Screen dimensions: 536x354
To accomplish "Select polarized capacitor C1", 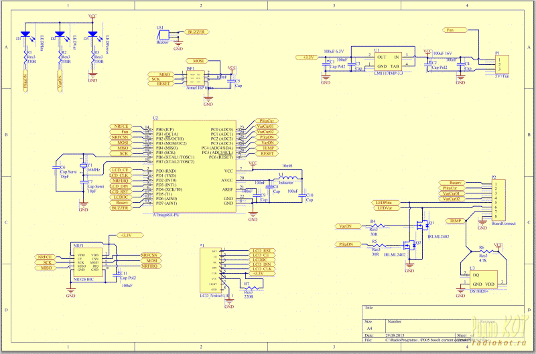I will point(326,64).
